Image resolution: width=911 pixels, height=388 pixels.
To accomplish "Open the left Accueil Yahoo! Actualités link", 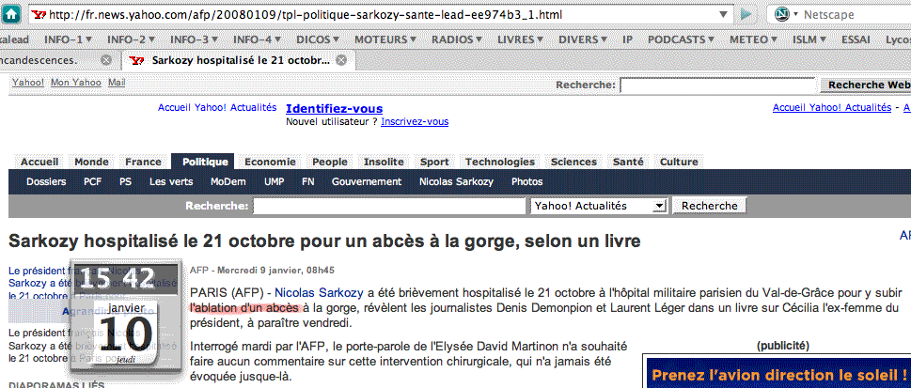I will pyautogui.click(x=217, y=107).
